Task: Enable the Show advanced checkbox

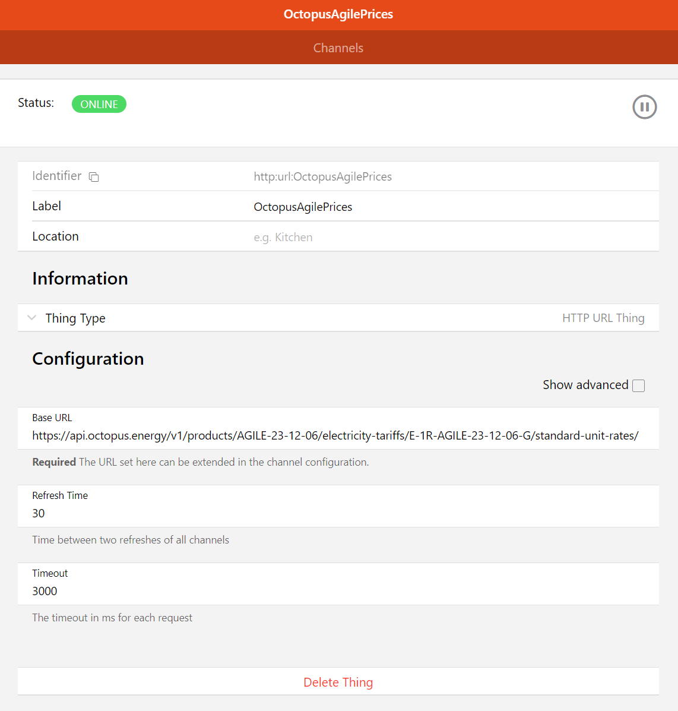Action: coord(638,385)
